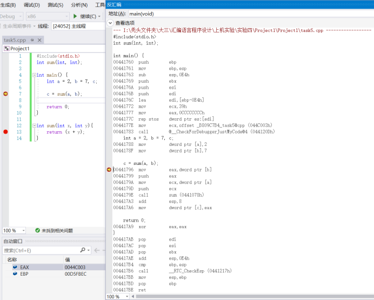Click the 搜索(Ctrl+E) search field
The image size is (374, 300).
click(x=41, y=250)
